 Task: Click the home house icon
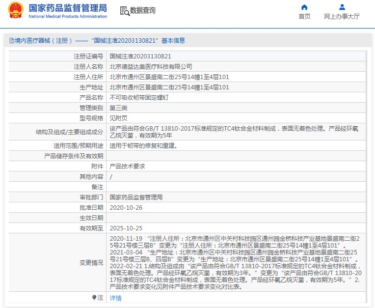coord(304,7)
